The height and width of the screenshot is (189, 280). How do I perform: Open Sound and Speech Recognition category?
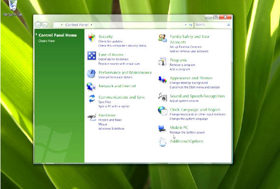(197, 96)
